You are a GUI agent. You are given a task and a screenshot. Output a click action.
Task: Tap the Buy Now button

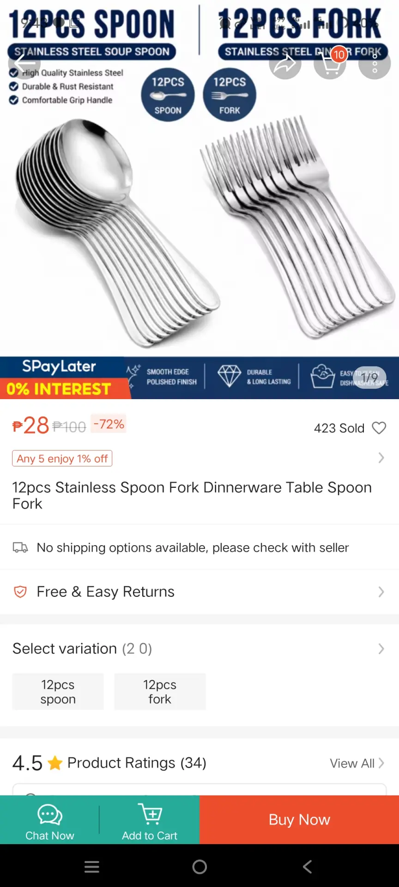[x=299, y=820]
